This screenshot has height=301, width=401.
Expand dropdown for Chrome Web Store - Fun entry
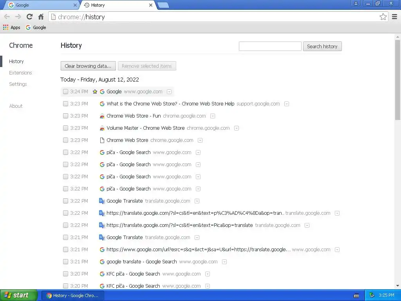tap(213, 116)
